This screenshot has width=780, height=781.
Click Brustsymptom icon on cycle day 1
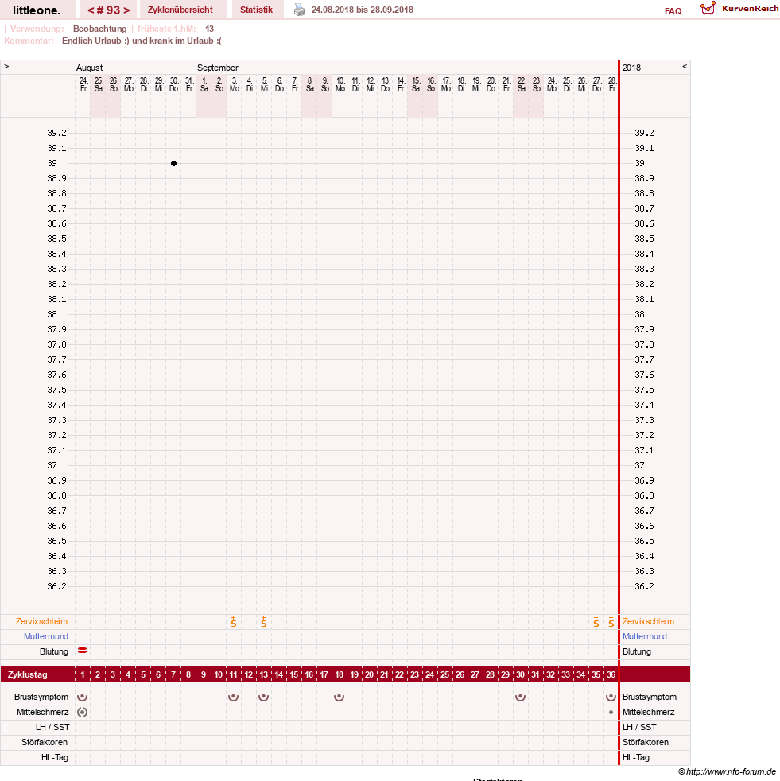(83, 697)
